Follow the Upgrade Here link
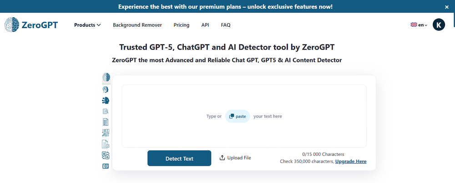The width and height of the screenshot is (455, 183). (351, 161)
